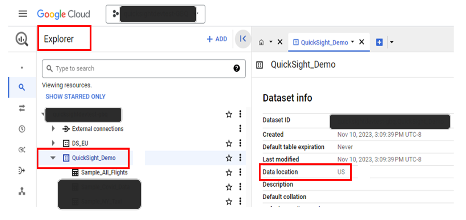Open External connections actions menu
This screenshot has width=466, height=220.
240,129
